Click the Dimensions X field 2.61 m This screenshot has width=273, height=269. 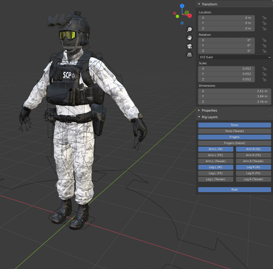[x=234, y=91]
